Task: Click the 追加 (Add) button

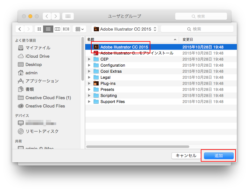Action: (219, 156)
